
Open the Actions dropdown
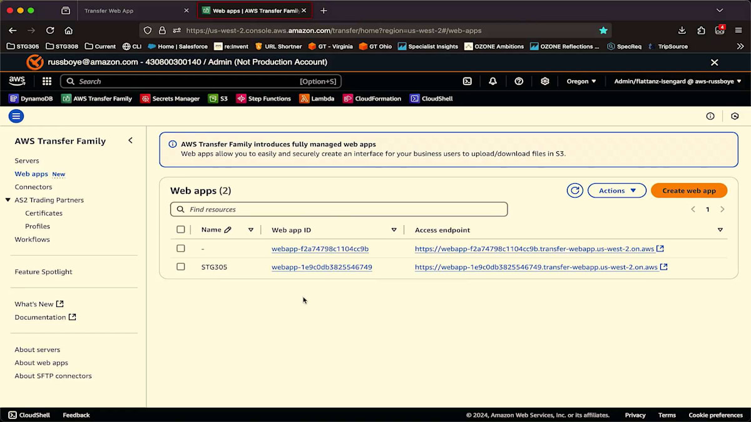point(617,191)
